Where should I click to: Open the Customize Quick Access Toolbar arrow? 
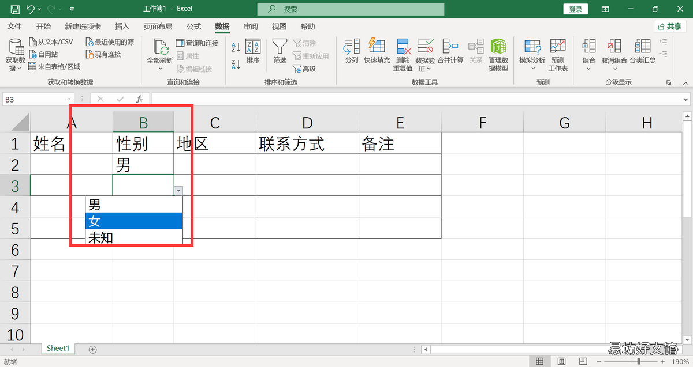pos(72,10)
